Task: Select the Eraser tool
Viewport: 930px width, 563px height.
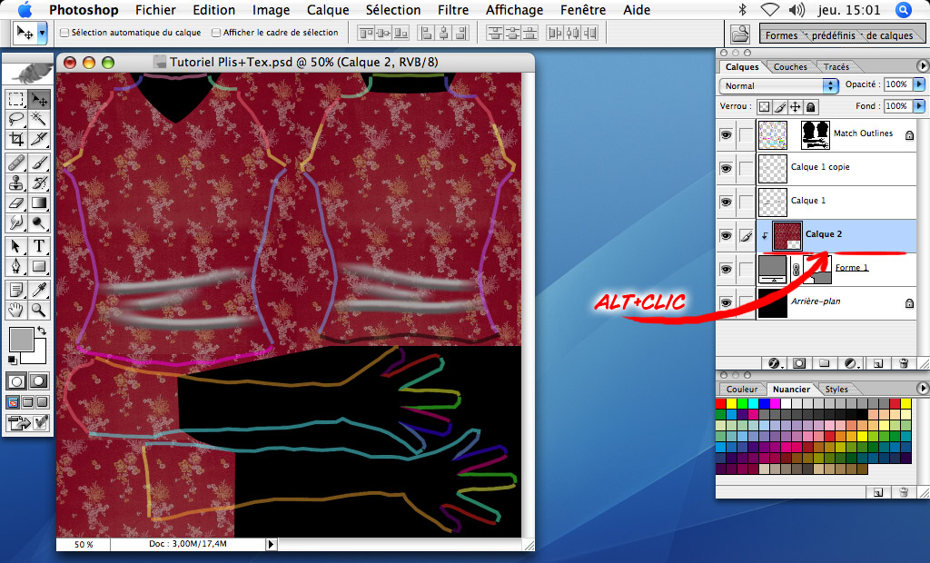Action: 16,202
